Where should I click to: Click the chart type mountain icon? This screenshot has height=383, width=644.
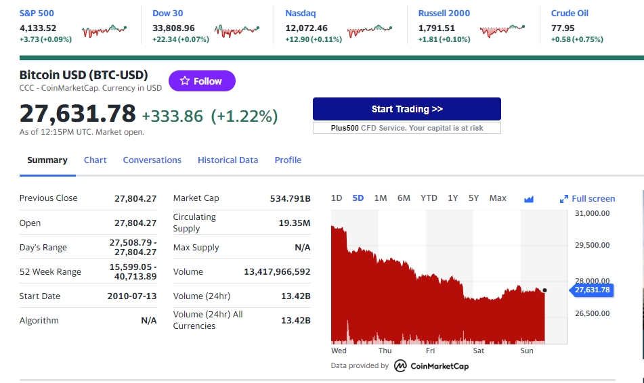[529, 199]
